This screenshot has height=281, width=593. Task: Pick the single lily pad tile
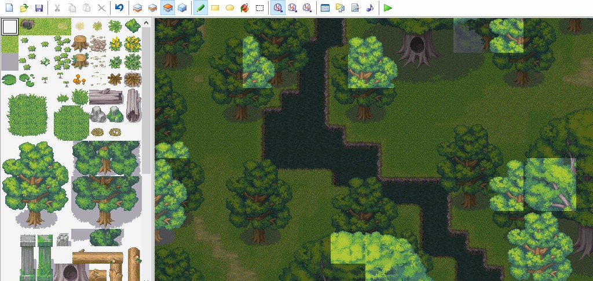[x=9, y=79]
